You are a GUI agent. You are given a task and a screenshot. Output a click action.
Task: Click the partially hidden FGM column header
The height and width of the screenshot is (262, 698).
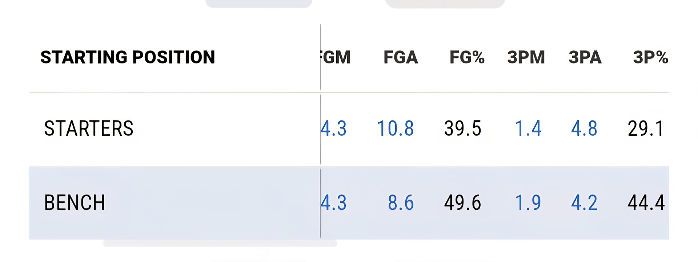point(336,57)
